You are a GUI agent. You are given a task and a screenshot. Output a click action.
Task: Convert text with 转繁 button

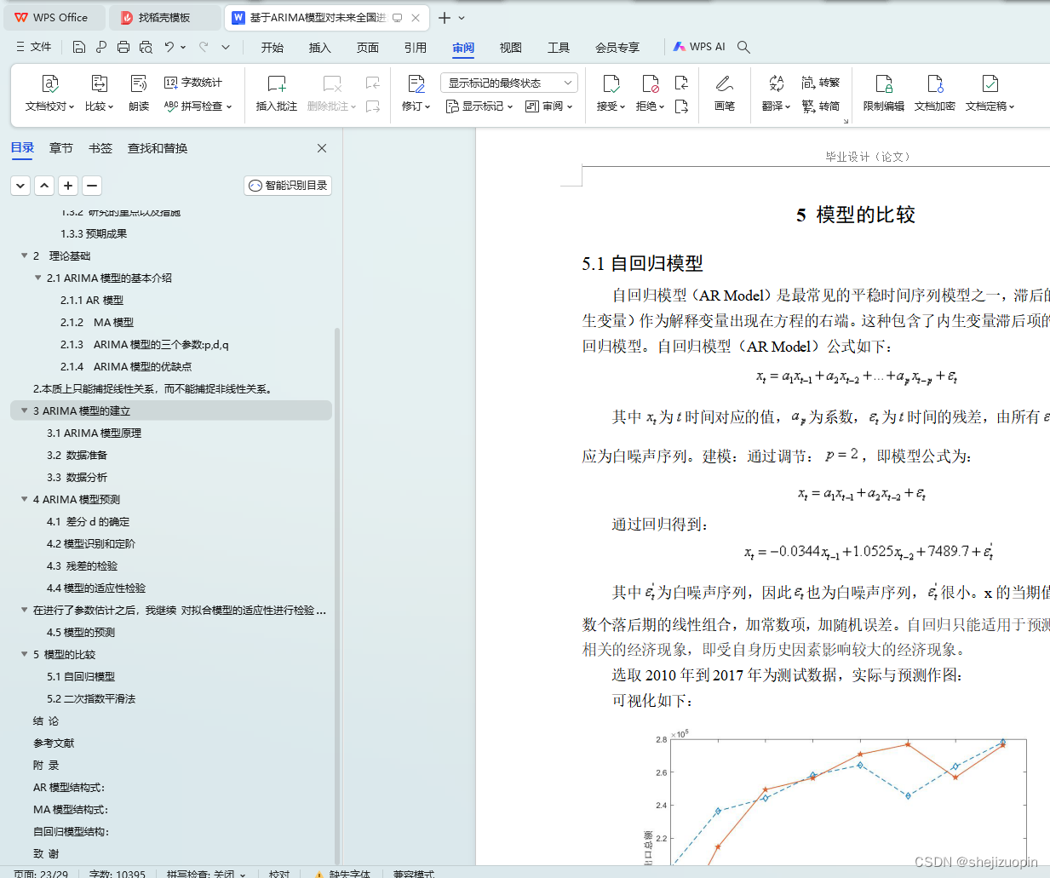pyautogui.click(x=821, y=83)
